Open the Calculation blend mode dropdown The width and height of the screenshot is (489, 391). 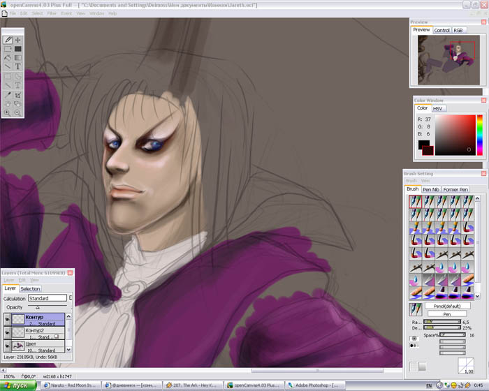(48, 298)
